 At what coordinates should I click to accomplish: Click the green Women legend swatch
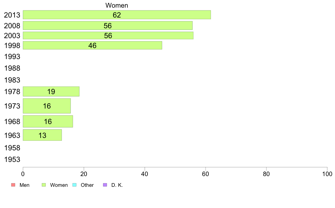point(44,185)
